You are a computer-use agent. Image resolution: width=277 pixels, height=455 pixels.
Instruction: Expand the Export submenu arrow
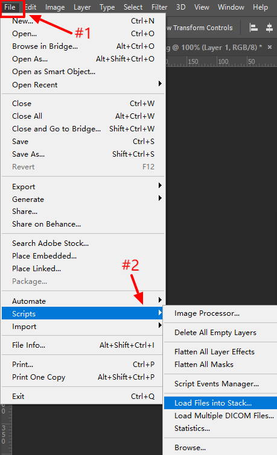click(160, 186)
